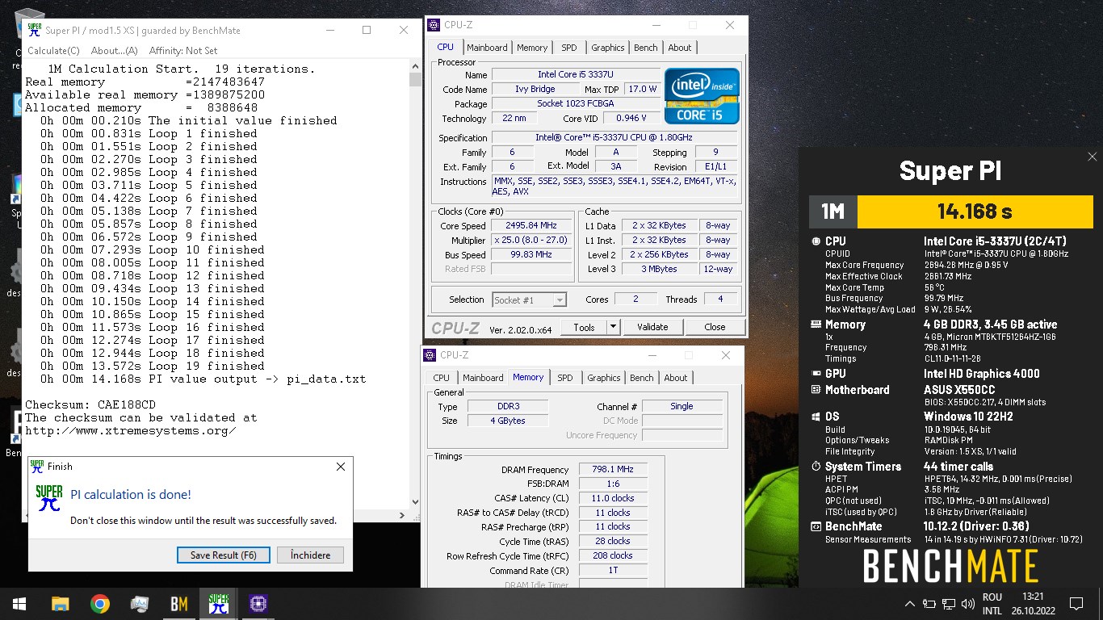The width and height of the screenshot is (1103, 620).
Task: Click the BENCHMATE logo in the panel
Action: (950, 567)
